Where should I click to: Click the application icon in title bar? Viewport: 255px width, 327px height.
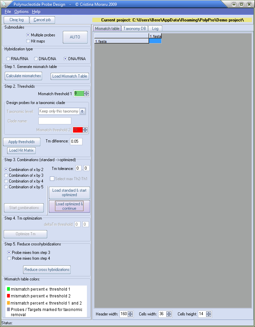[x=4, y=4]
